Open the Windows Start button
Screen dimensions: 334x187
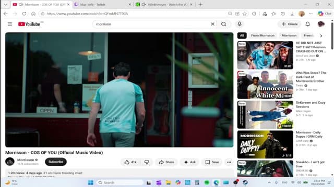click(90, 182)
